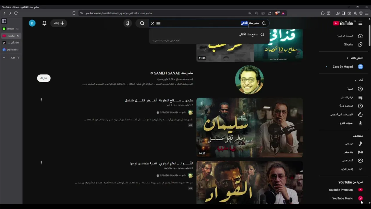Screen dimensions: 371x209
Task: Go forward using the browser forward arrow
Action: pos(10,13)
